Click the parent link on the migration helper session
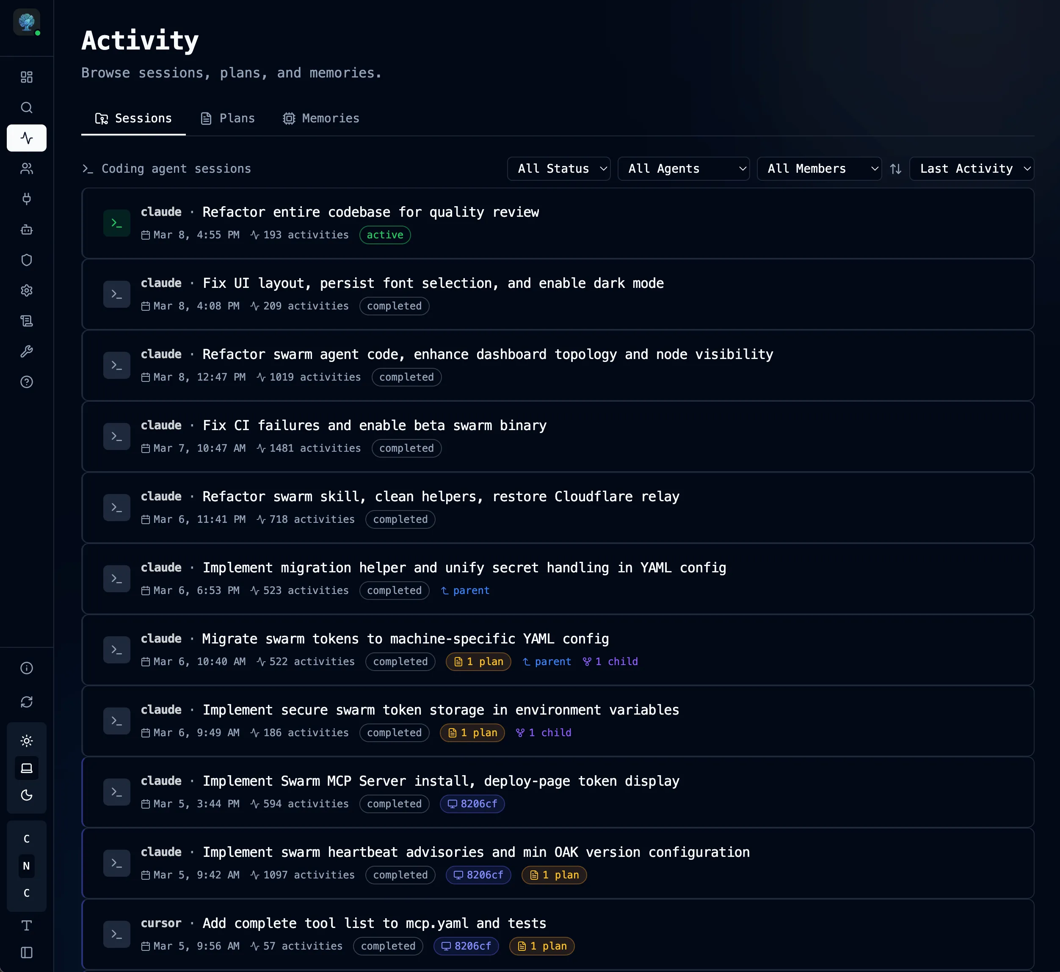Image resolution: width=1060 pixels, height=972 pixels. [464, 590]
